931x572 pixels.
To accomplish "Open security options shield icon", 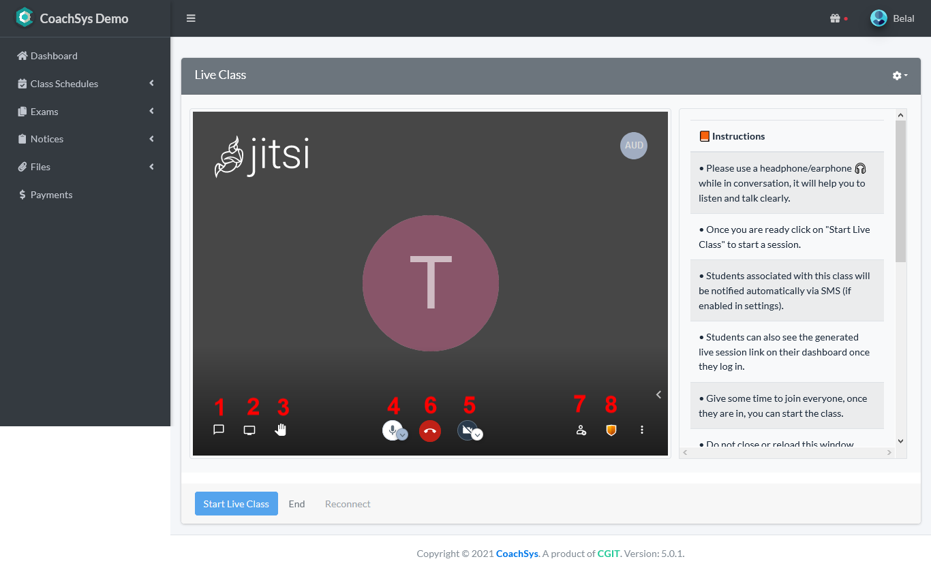I will pos(611,430).
